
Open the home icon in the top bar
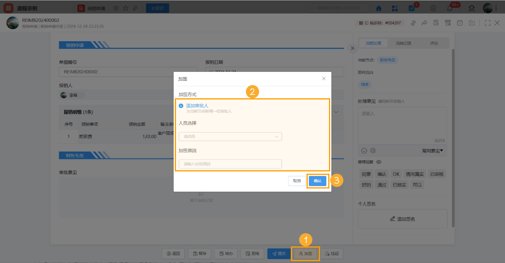(378, 8)
